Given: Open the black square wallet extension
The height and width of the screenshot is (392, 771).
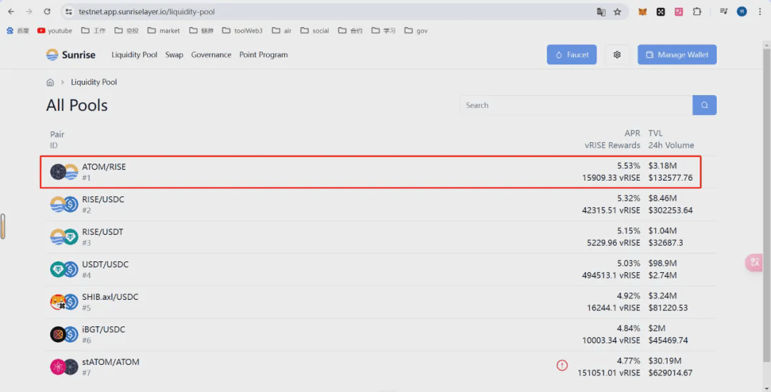Looking at the screenshot, I should tap(660, 12).
